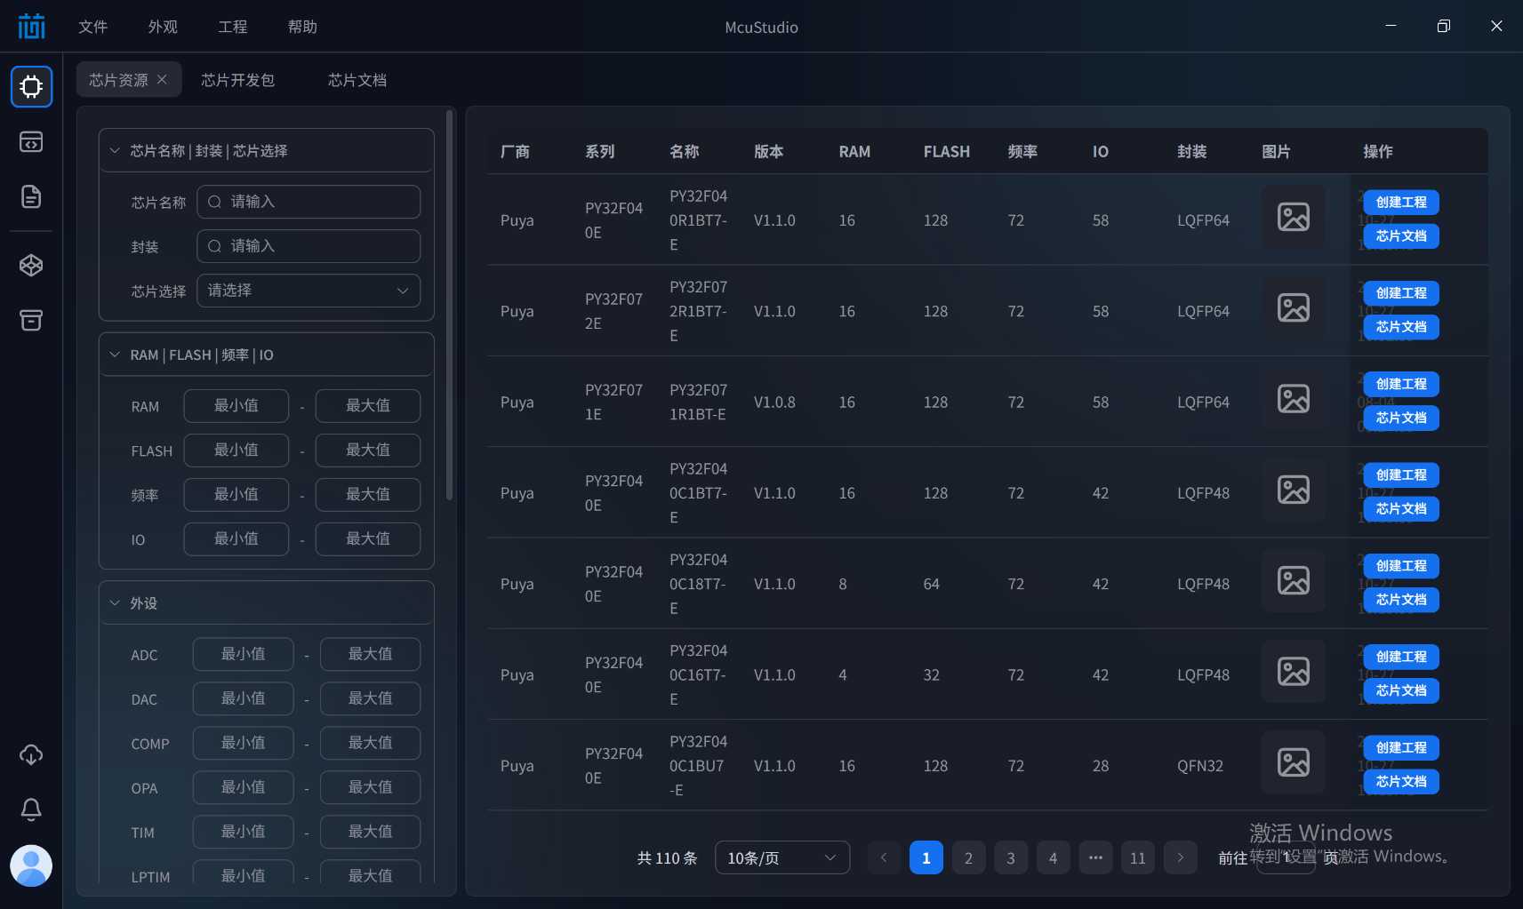Image resolution: width=1523 pixels, height=909 pixels.
Task: Open the 文件 menu
Action: 92,27
